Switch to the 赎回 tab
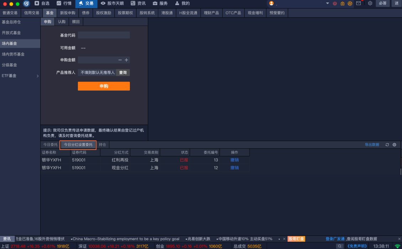Viewport: 402px width, 249px height. [76, 22]
